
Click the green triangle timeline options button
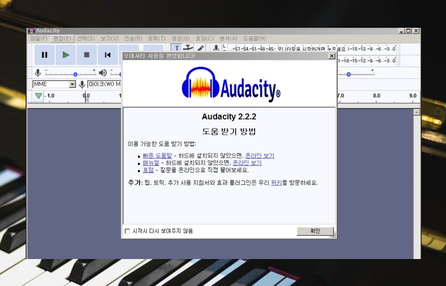(x=39, y=96)
